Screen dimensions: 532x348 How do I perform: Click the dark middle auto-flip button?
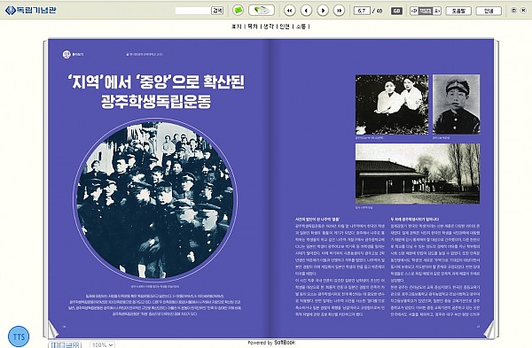[426, 11]
